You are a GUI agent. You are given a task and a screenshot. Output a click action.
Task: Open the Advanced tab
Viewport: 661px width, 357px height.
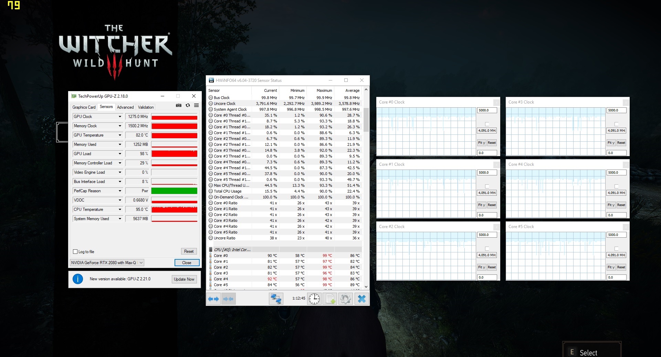point(125,107)
